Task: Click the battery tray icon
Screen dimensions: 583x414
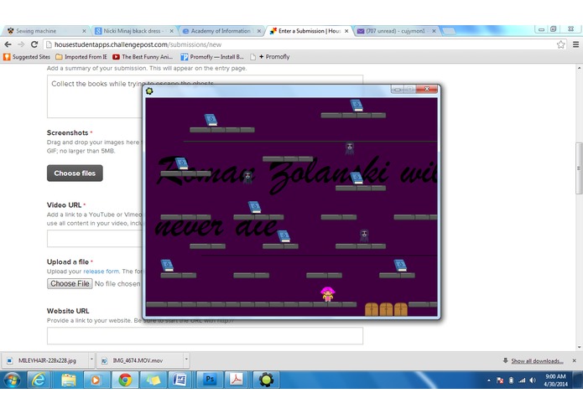Action: pyautogui.click(x=511, y=380)
